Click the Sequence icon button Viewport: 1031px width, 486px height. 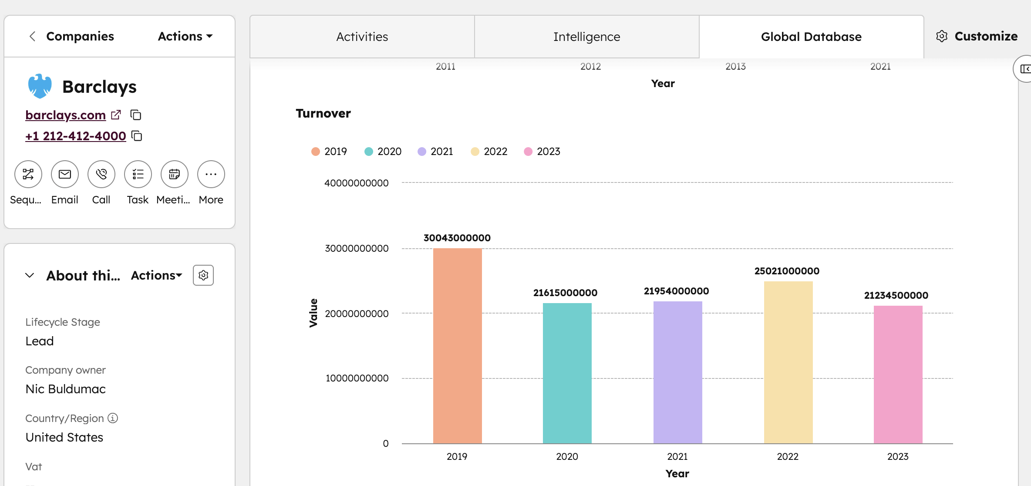click(x=28, y=174)
